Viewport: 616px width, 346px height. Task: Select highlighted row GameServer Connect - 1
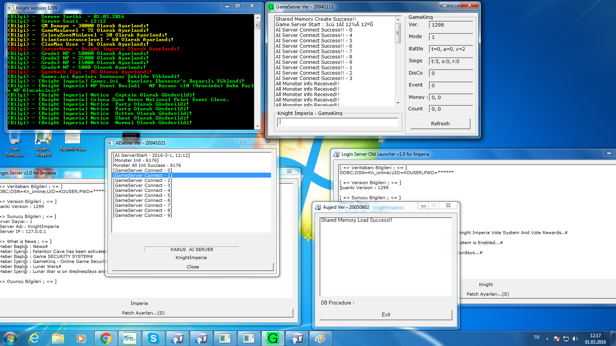pos(191,175)
